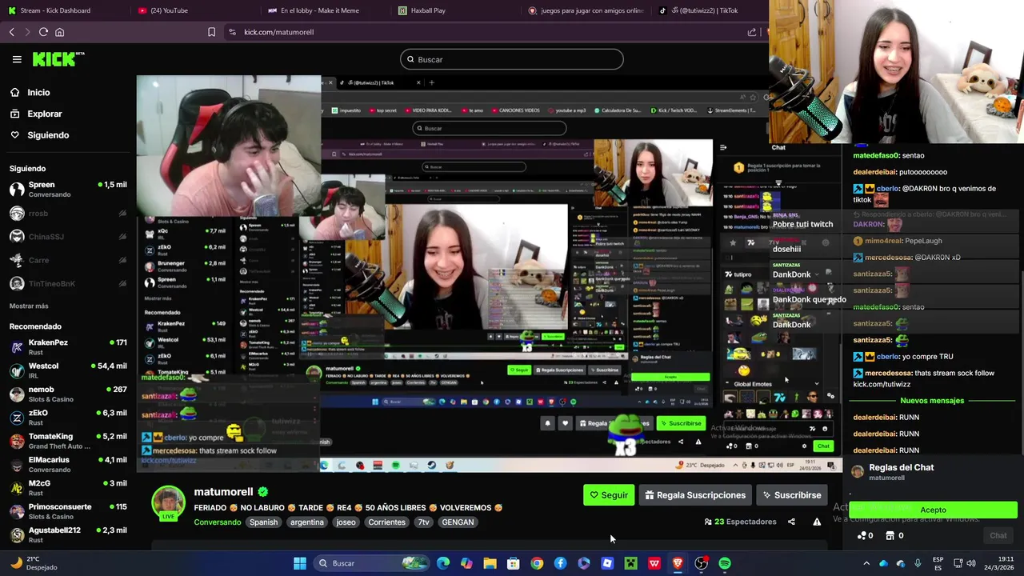Viewport: 1024px width, 576px height.
Task: Open Microsoft Edge from the taskbar
Action: [443, 563]
